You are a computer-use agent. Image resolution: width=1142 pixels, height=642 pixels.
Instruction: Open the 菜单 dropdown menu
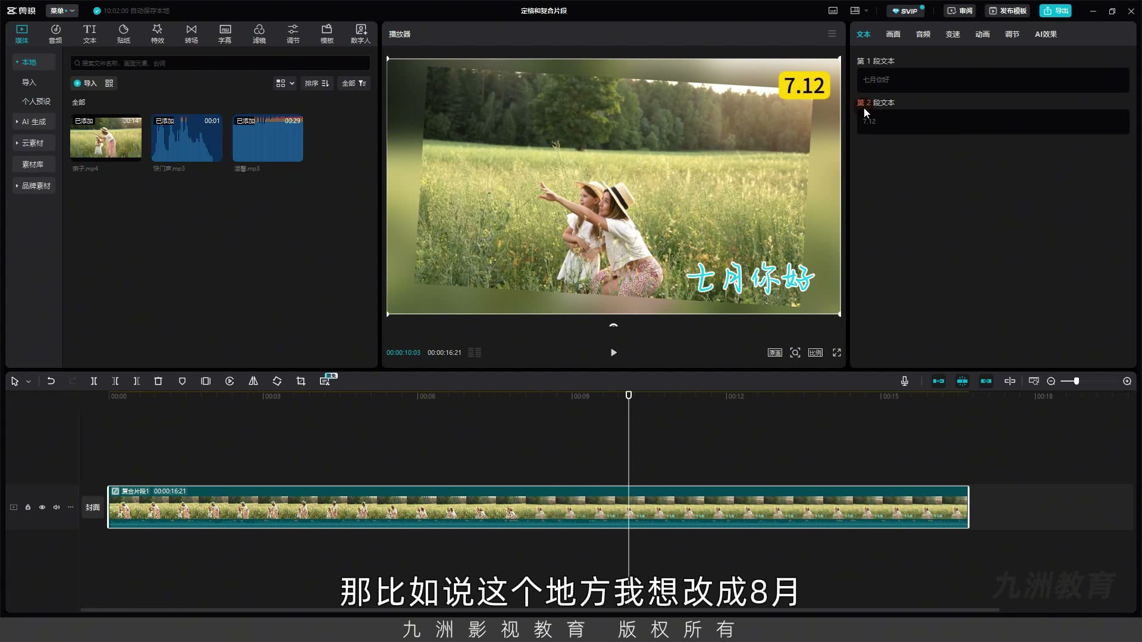click(x=62, y=11)
